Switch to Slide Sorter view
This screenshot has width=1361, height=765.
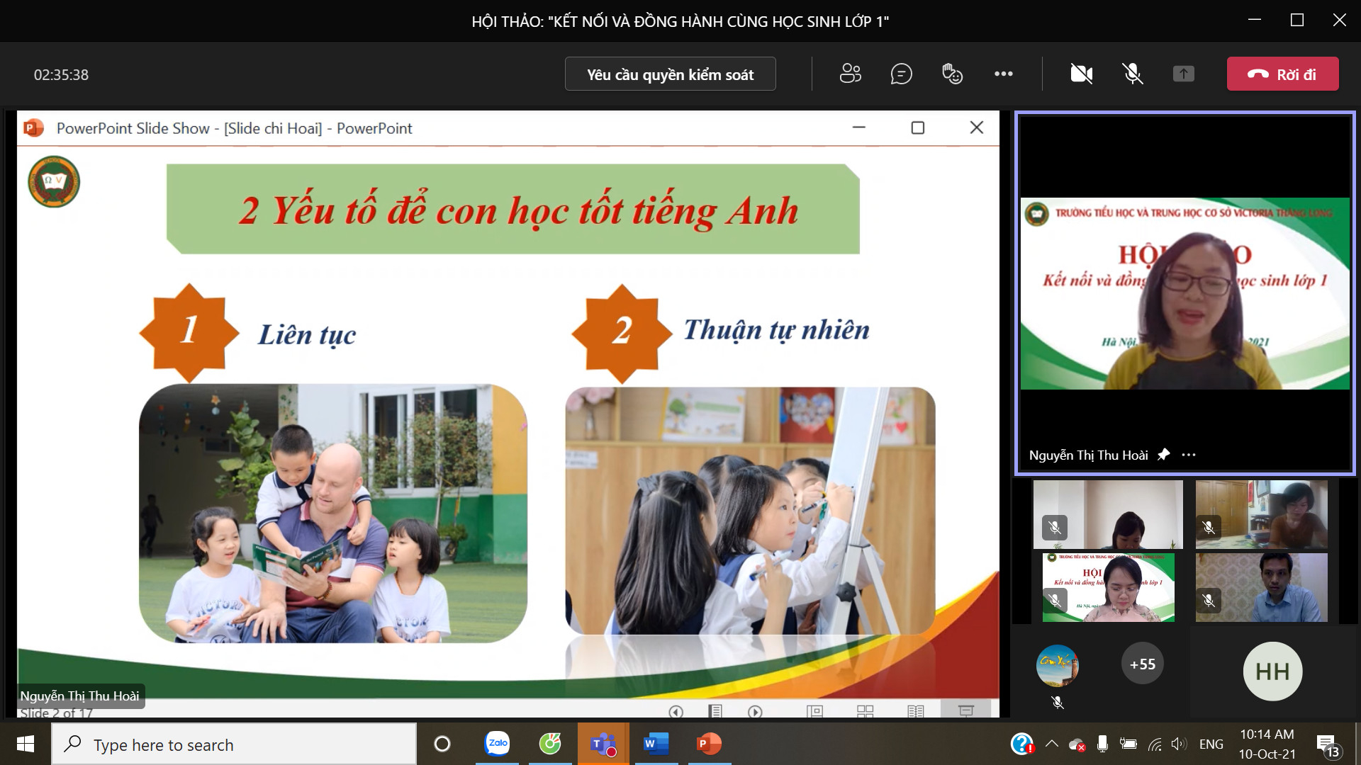click(865, 711)
